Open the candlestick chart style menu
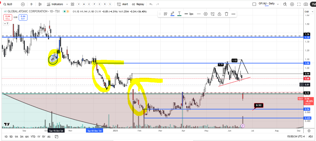The height and width of the screenshot is (141, 316). click(x=40, y=4)
